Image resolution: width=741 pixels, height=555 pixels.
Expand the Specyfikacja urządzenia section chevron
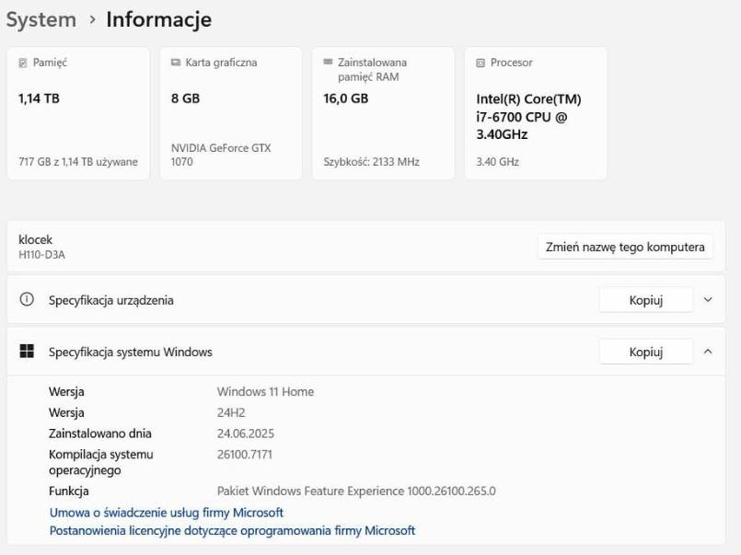(708, 300)
